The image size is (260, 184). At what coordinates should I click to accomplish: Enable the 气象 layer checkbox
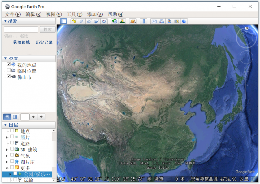pyautogui.click(x=12, y=155)
